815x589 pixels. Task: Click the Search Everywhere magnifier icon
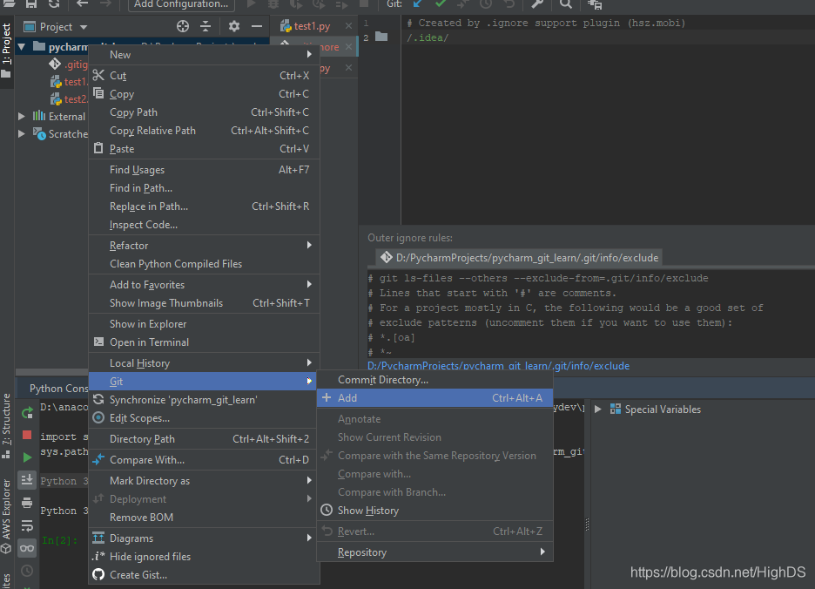click(x=566, y=3)
